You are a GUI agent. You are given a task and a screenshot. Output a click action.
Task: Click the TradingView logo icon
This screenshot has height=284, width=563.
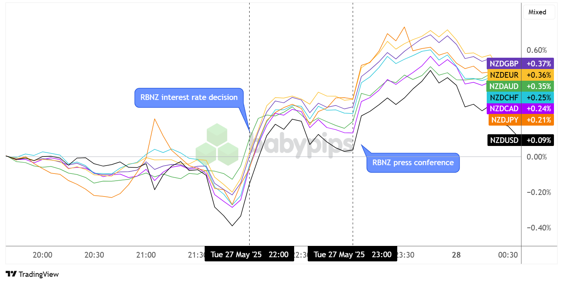click(x=11, y=274)
